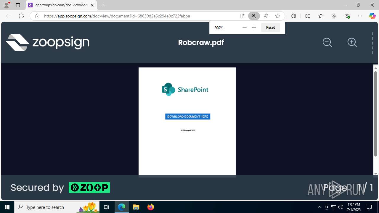Click the zoopsign logo

tap(48, 42)
